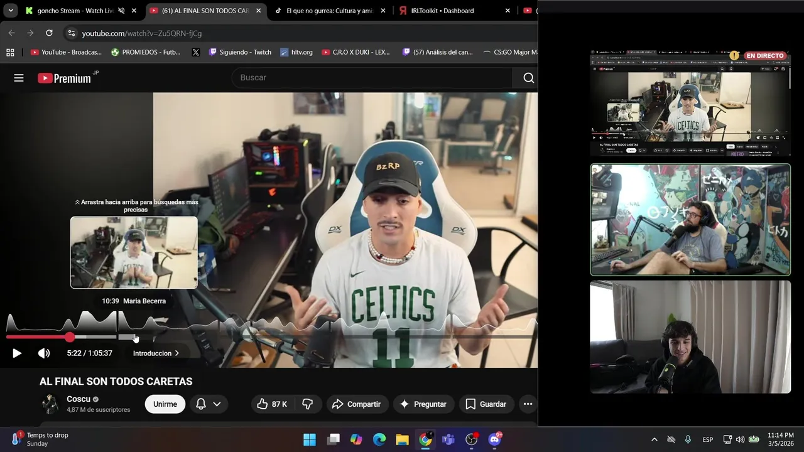Open the Coscu channel avatar
Screen dimensions: 804x452
tap(50, 404)
